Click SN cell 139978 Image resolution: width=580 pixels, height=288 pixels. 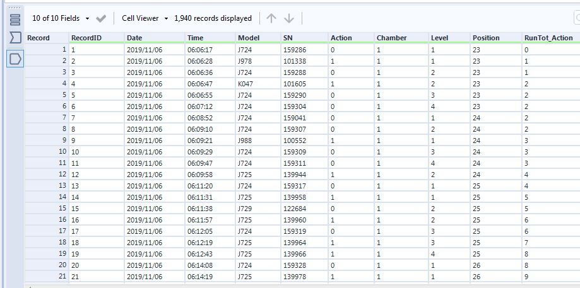(x=304, y=277)
